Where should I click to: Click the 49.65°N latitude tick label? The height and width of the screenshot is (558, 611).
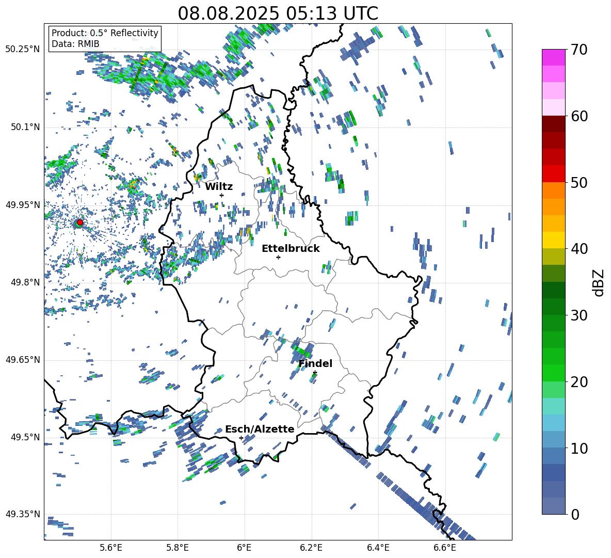click(x=23, y=360)
